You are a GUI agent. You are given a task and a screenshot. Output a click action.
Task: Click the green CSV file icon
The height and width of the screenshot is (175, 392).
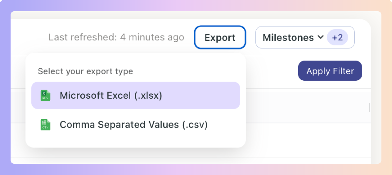pyautogui.click(x=45, y=125)
